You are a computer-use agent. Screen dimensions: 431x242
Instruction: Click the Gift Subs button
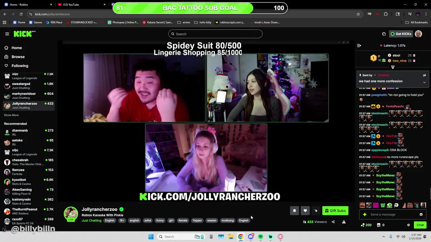(x=335, y=211)
